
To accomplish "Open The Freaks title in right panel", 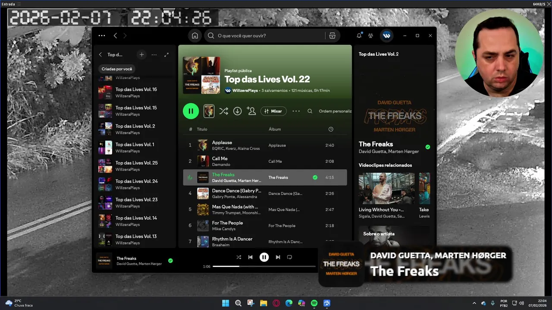I will 376,144.
